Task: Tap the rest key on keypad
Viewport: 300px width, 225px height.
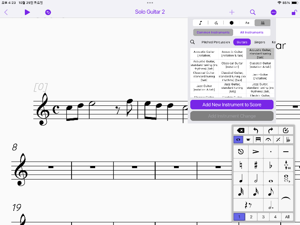Action: point(248,205)
